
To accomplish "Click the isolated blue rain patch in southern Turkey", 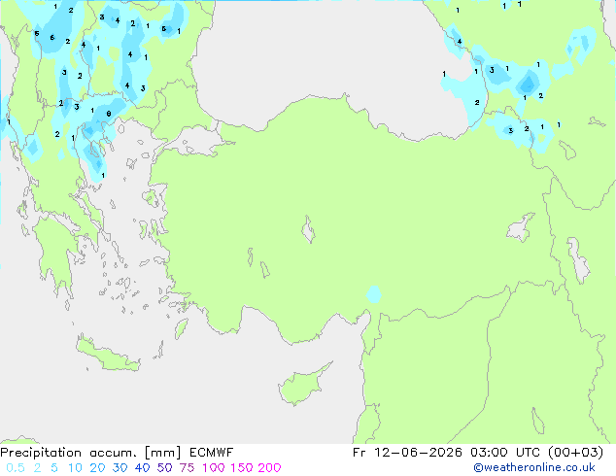I will click(374, 294).
